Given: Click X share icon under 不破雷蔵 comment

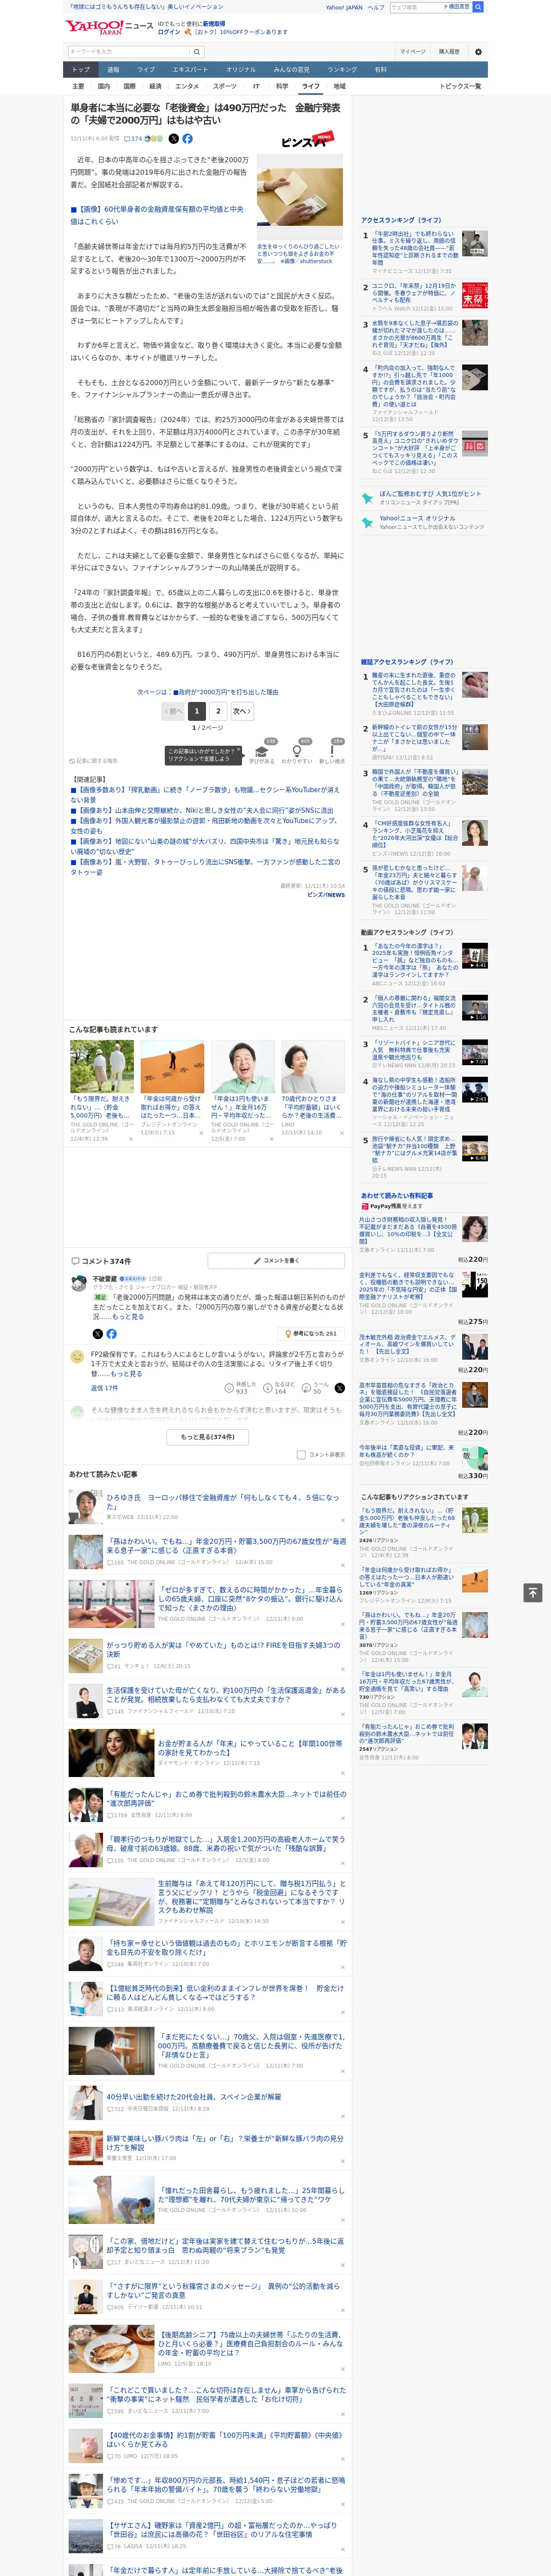Looking at the screenshot, I should (97, 1334).
